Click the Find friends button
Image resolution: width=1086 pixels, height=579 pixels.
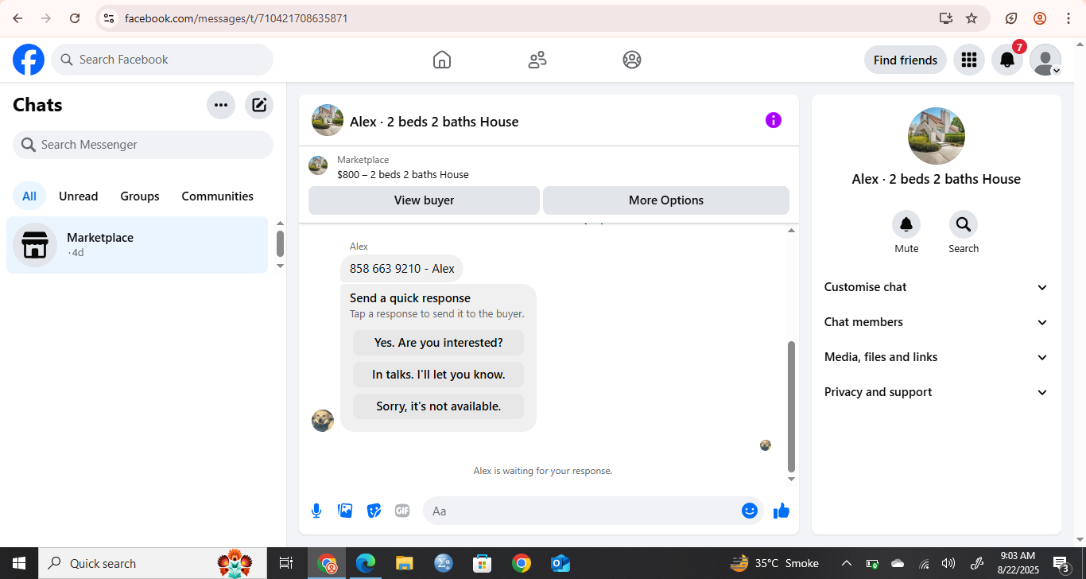point(906,60)
